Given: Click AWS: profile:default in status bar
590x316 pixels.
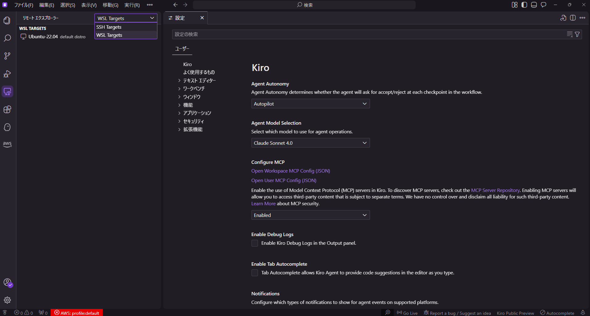Looking at the screenshot, I should click(77, 313).
